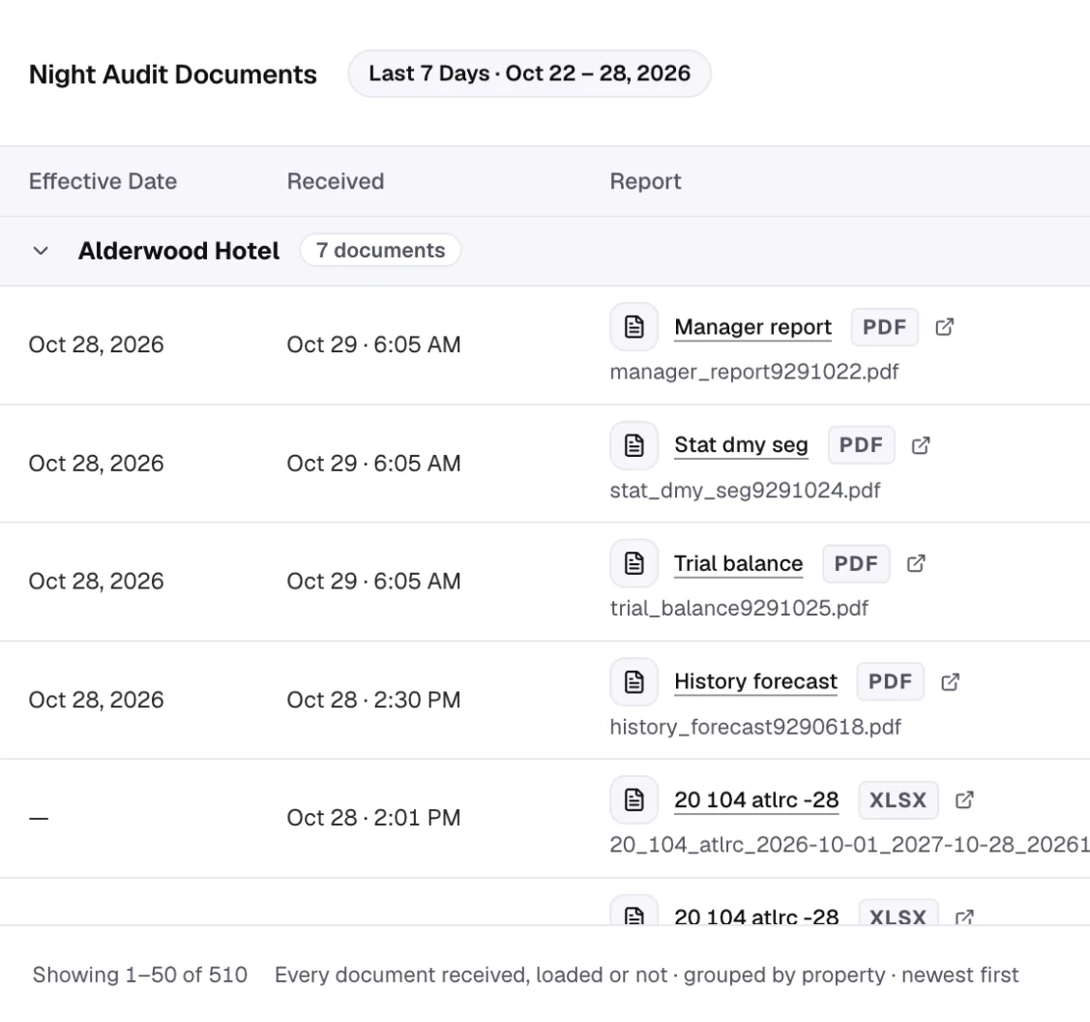Click the PDF badge beside Trial balance

(856, 563)
